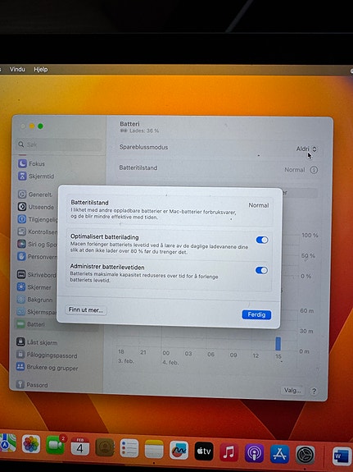
Task: Show Batteritilstand info button
Action: (314, 170)
